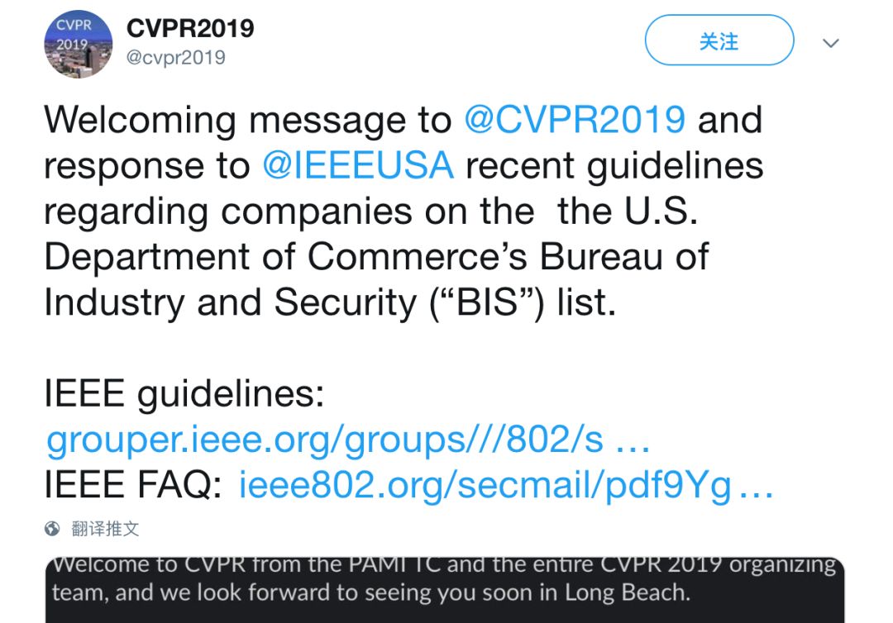
Task: Click the "IEEE FAQ:" label text
Action: pos(132,486)
